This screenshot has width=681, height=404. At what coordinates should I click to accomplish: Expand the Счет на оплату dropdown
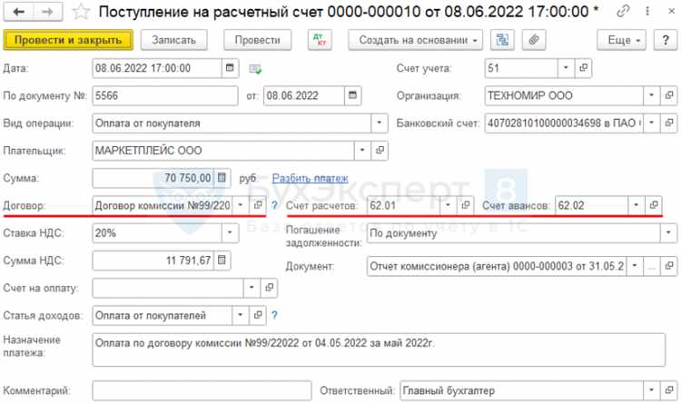[252, 288]
